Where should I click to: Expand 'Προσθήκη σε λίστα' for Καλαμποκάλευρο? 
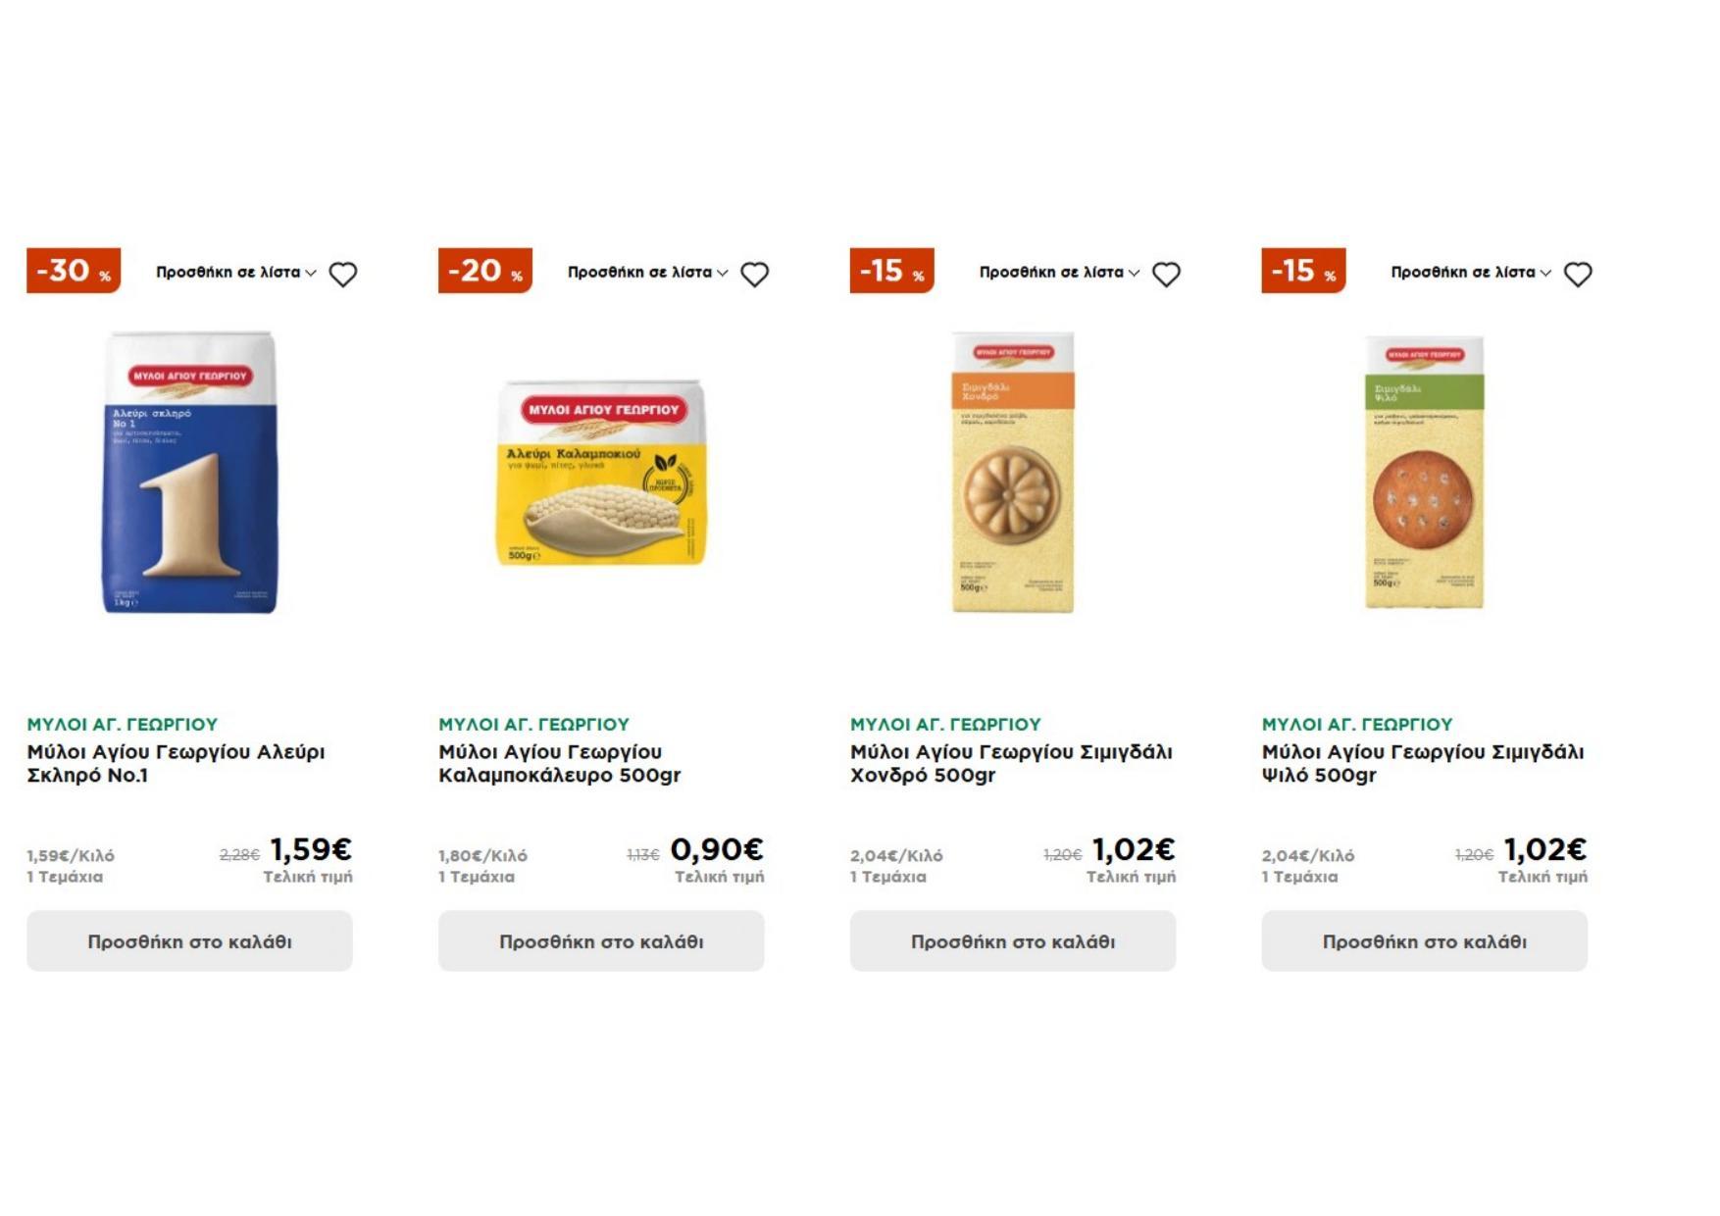click(x=647, y=273)
